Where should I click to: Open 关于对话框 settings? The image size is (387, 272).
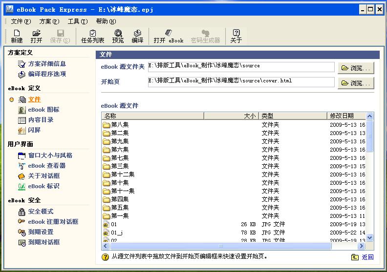39,176
